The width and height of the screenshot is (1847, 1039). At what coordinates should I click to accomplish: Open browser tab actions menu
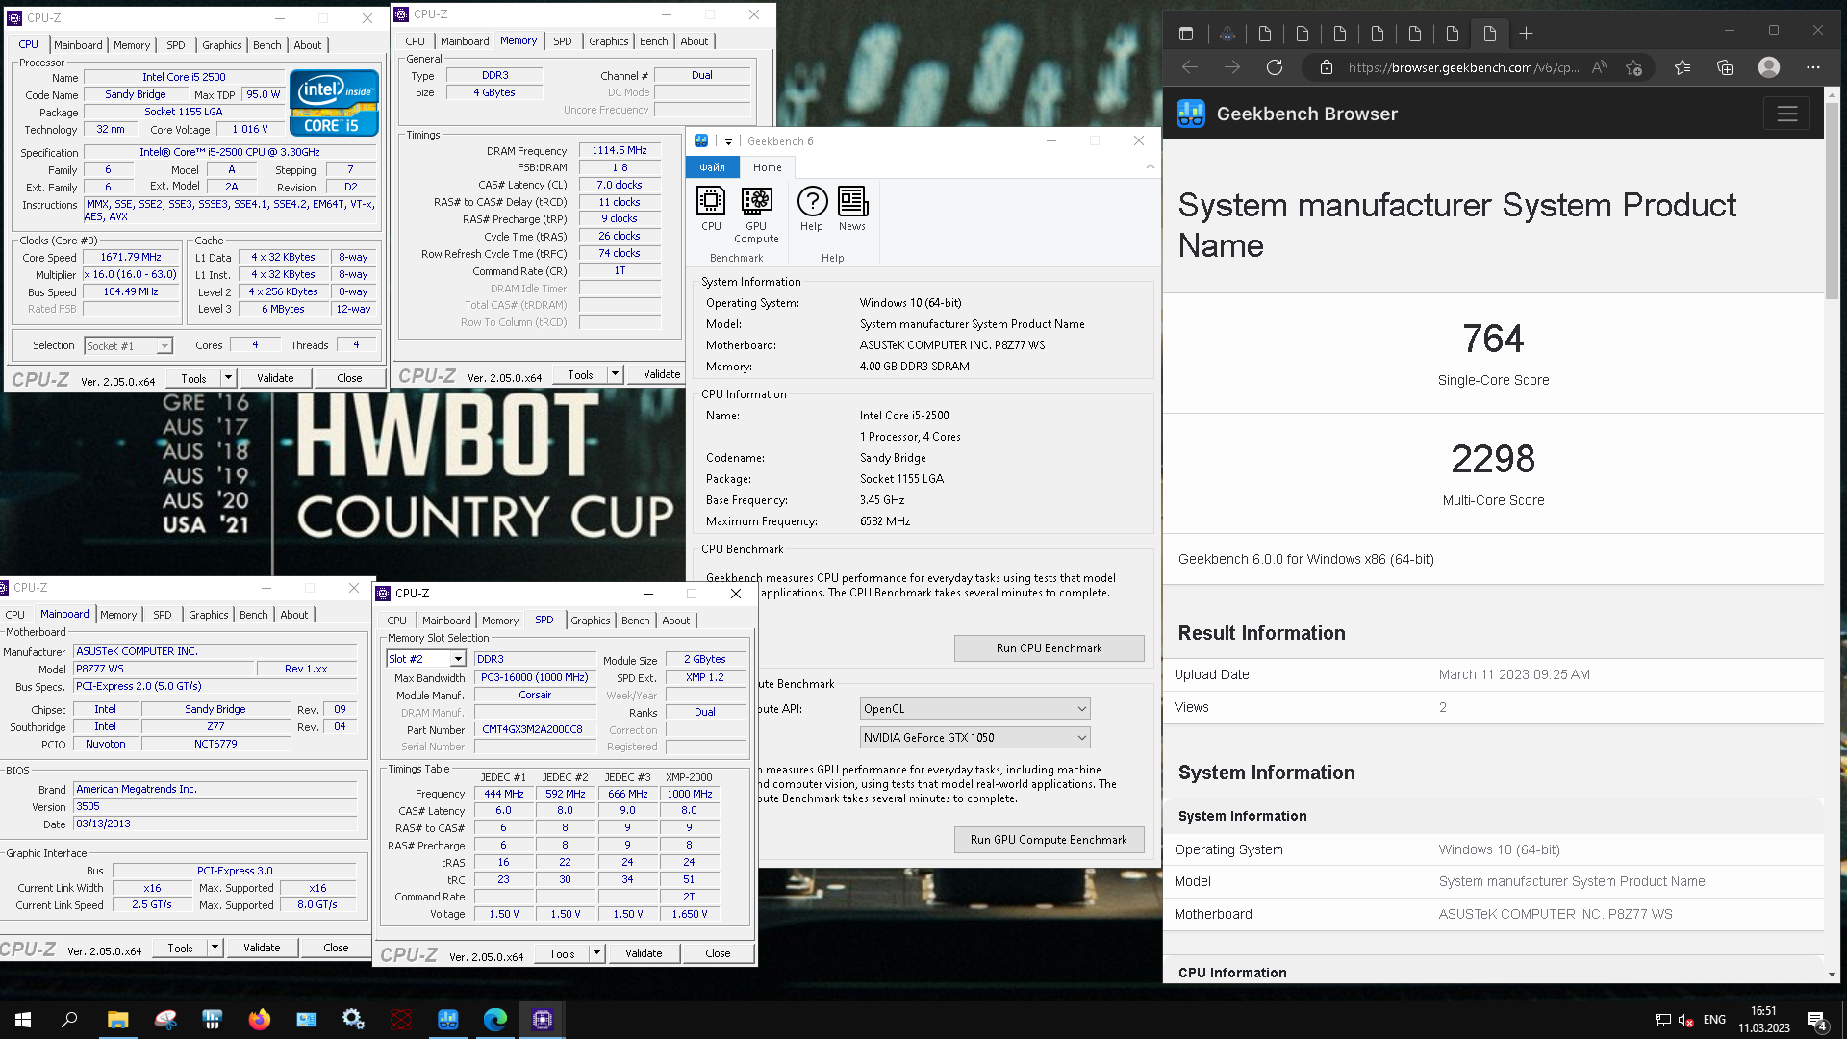pyautogui.click(x=1186, y=34)
